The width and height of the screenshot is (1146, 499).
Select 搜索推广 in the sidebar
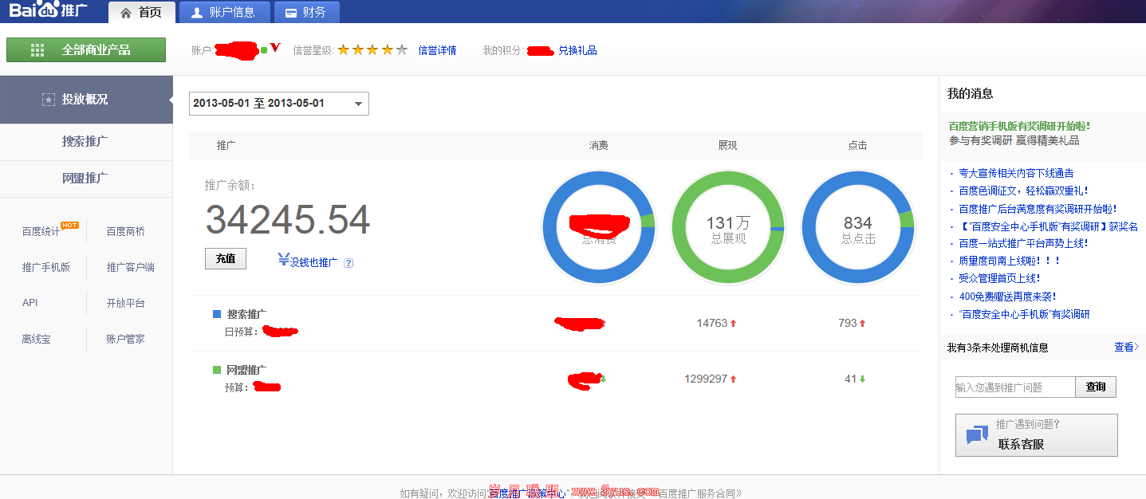tap(85, 141)
